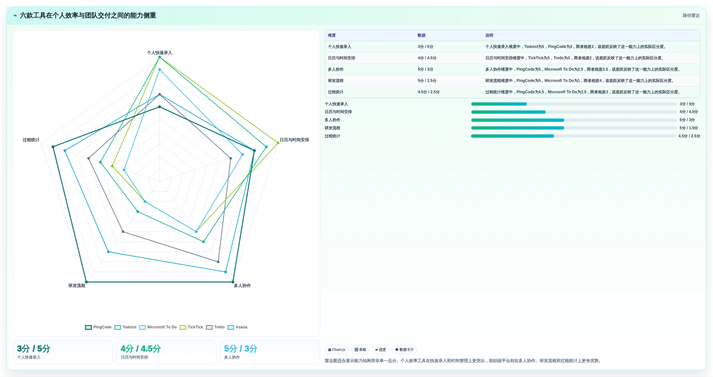Image resolution: width=713 pixels, height=377 pixels.
Task: Click the 研发流程 progress bar
Action: pos(574,128)
